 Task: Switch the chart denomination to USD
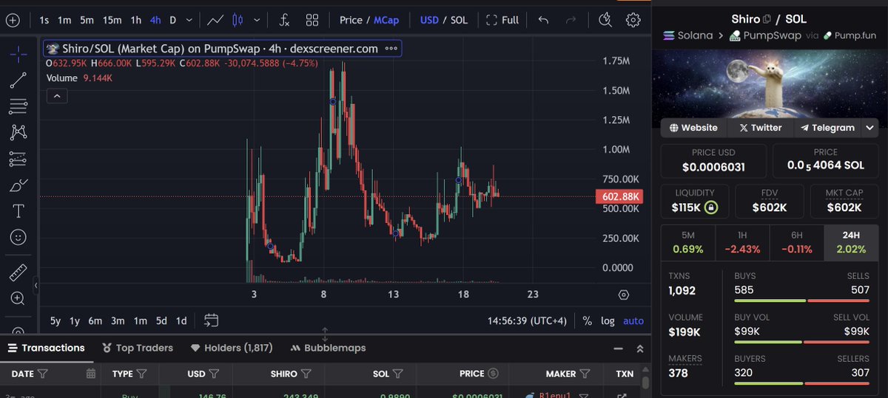(x=429, y=20)
